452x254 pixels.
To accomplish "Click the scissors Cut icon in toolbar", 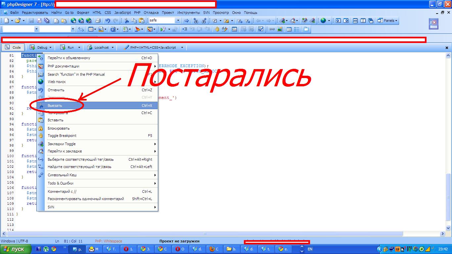I will pos(126,21).
